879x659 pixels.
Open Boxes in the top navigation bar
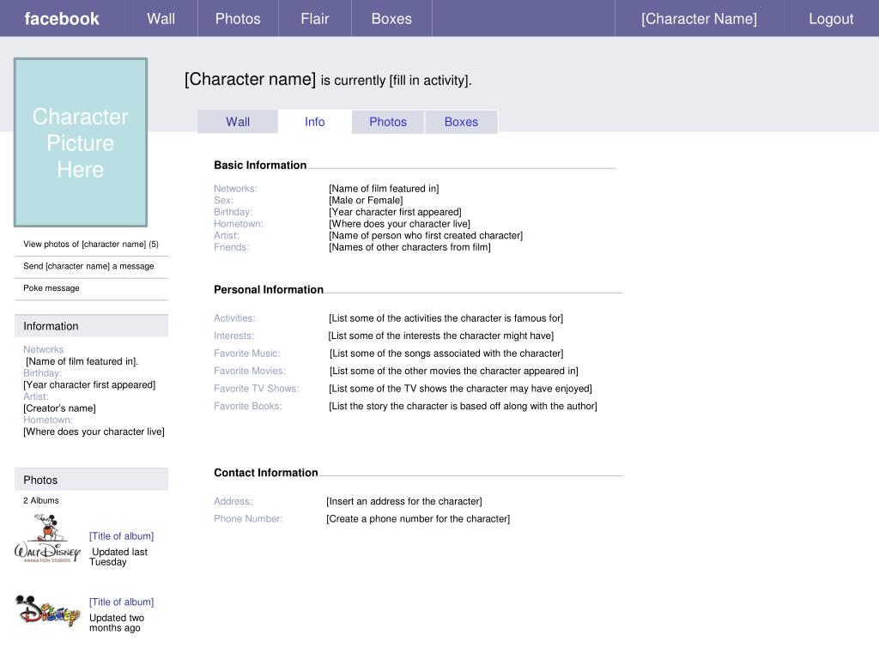click(391, 19)
